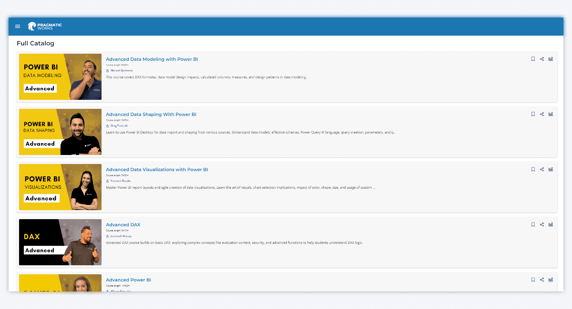572x309 pixels.
Task: Click course length under Advanced Power BI
Action: tap(118, 285)
